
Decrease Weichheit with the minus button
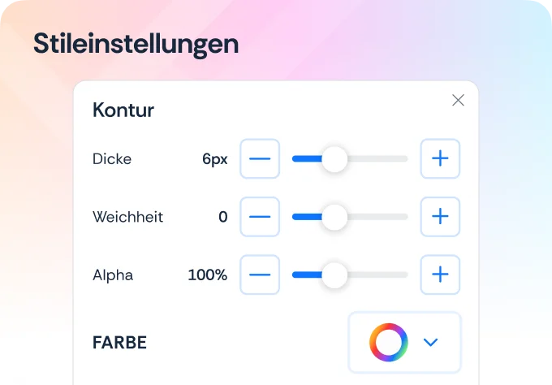[260, 217]
